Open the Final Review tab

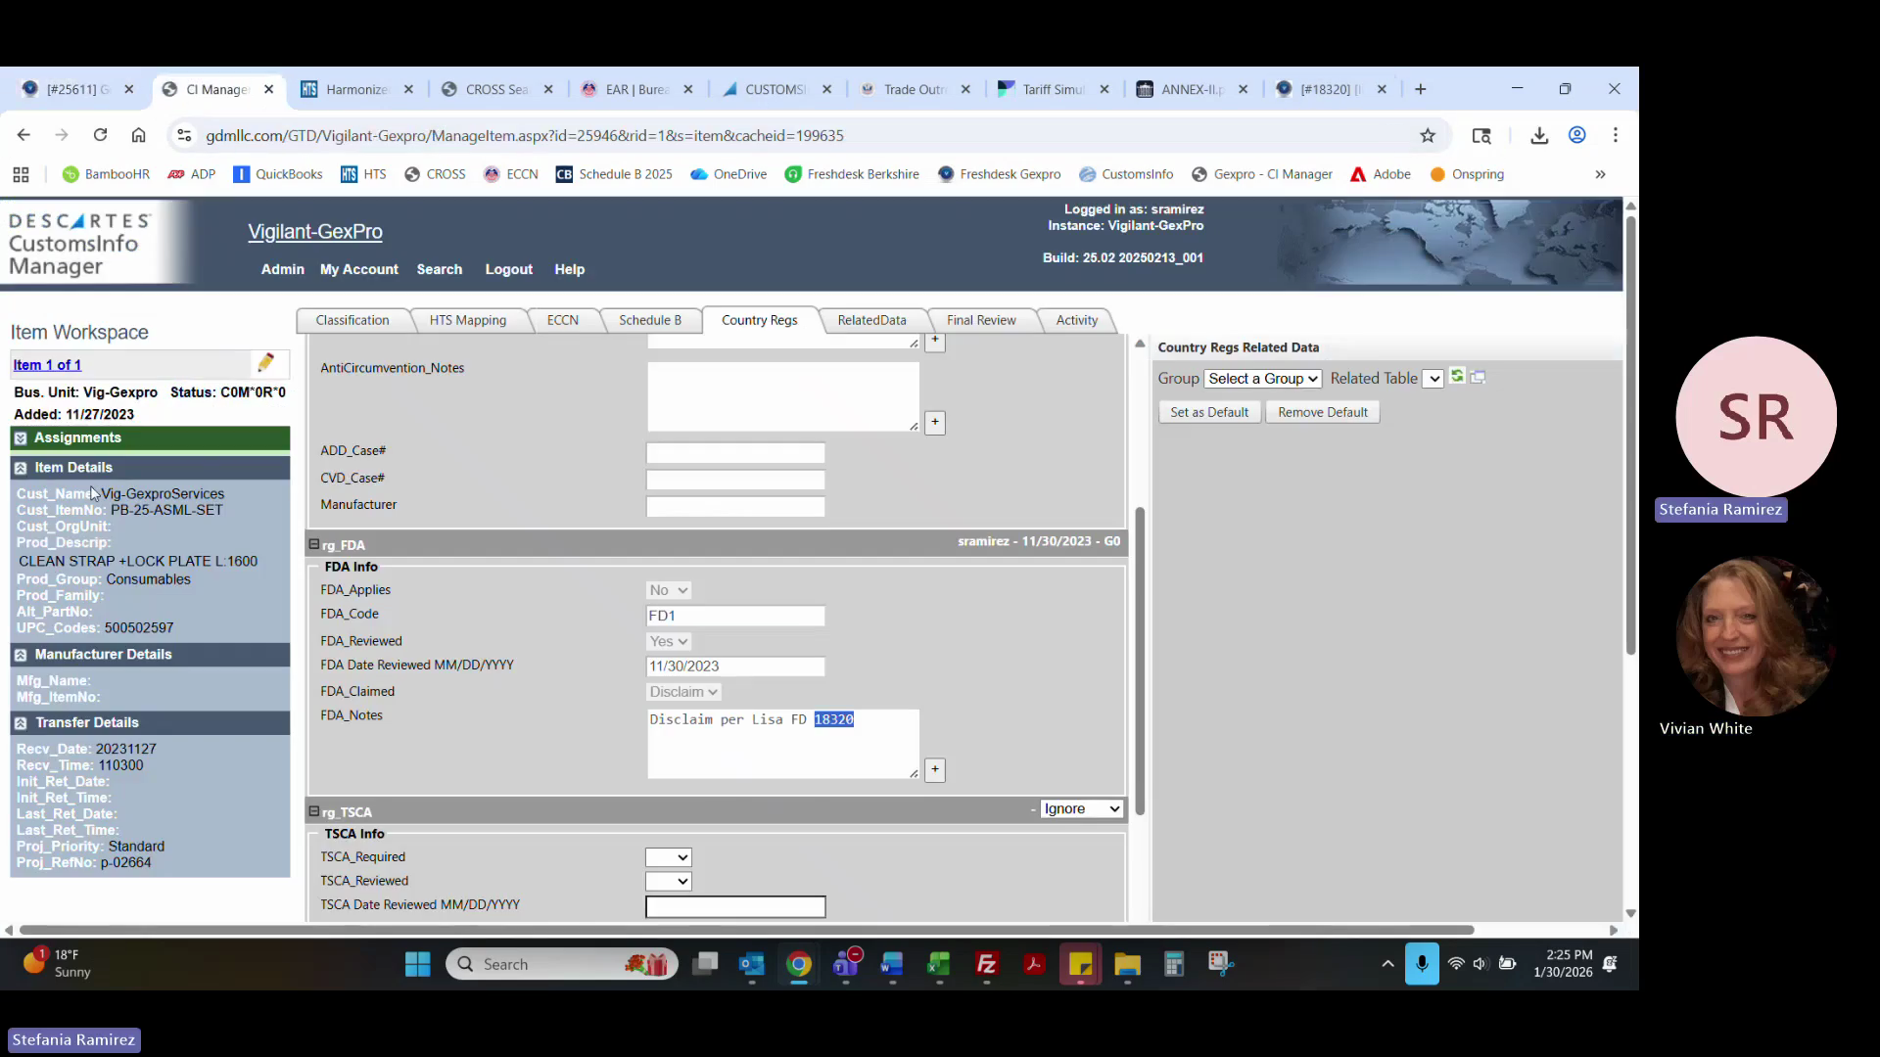[x=980, y=321]
